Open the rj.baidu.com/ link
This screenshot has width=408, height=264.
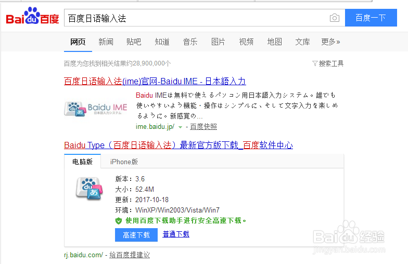click(83, 255)
